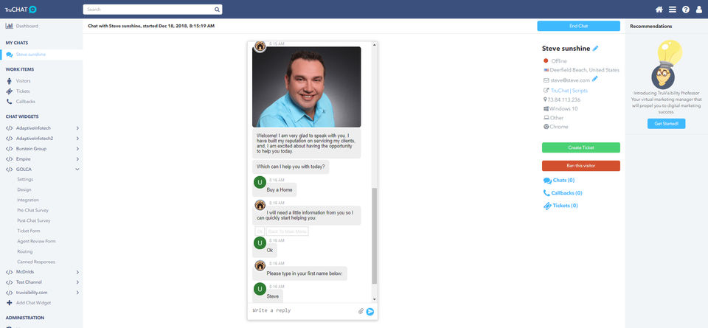Click the Ok quick reply button in chat
This screenshot has height=328, width=708.
click(x=260, y=231)
